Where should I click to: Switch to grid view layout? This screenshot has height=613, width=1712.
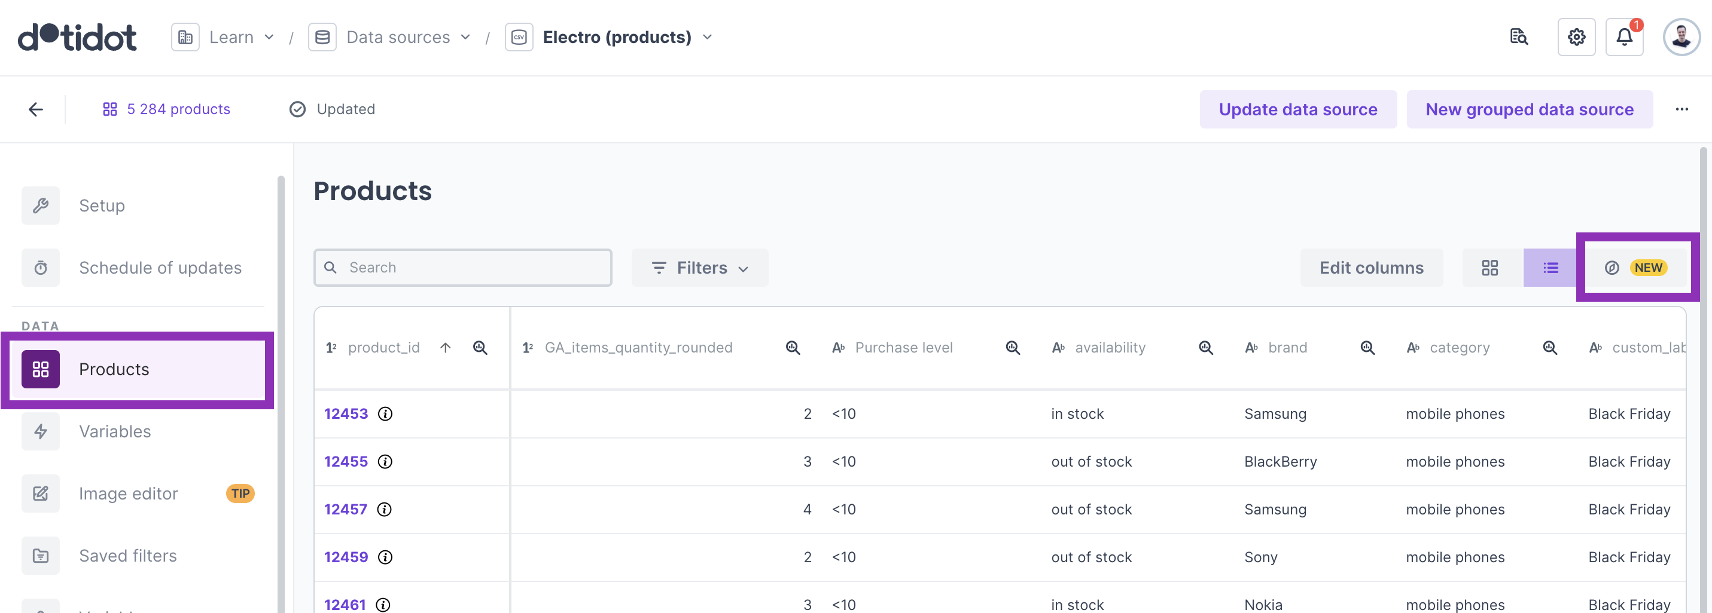[x=1489, y=268]
